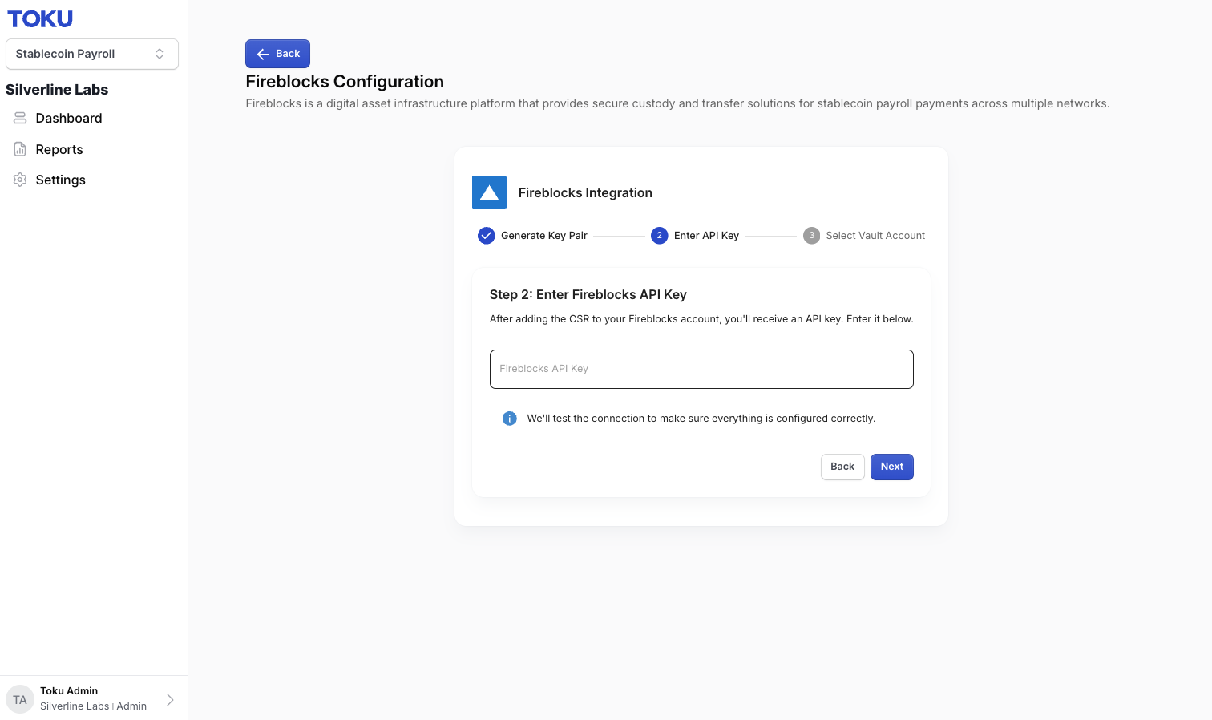Viewport: 1212px width, 720px height.
Task: Click the blue info icon
Action: [x=509, y=419]
